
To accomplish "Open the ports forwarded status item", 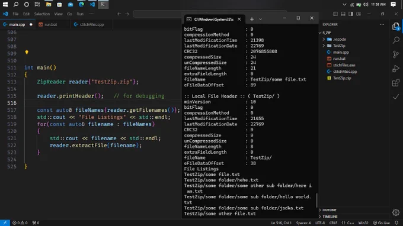I will point(36,222).
